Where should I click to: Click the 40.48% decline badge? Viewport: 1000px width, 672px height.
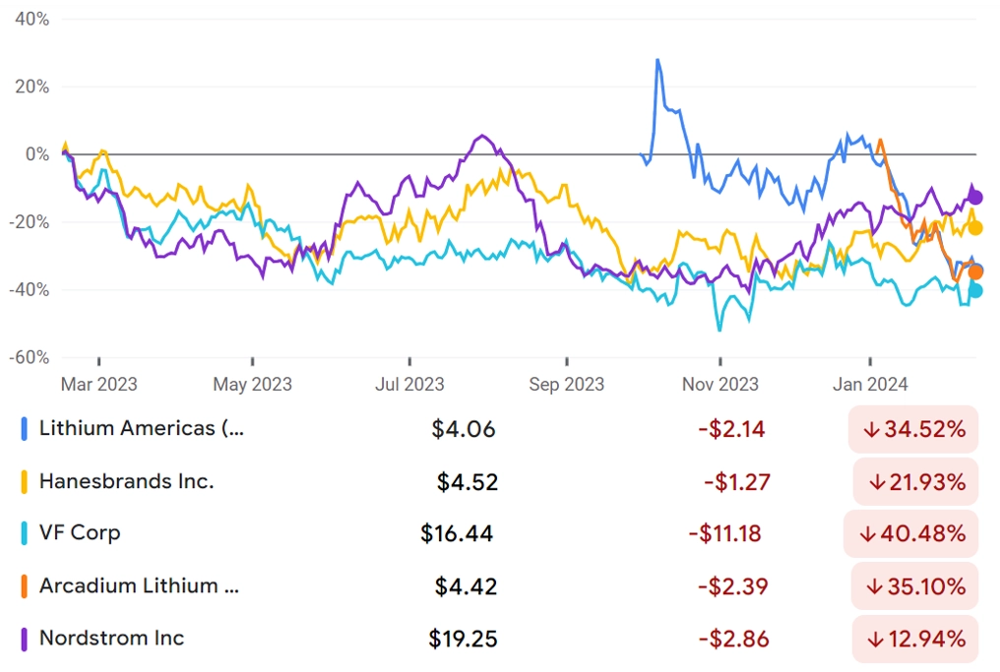pos(910,533)
